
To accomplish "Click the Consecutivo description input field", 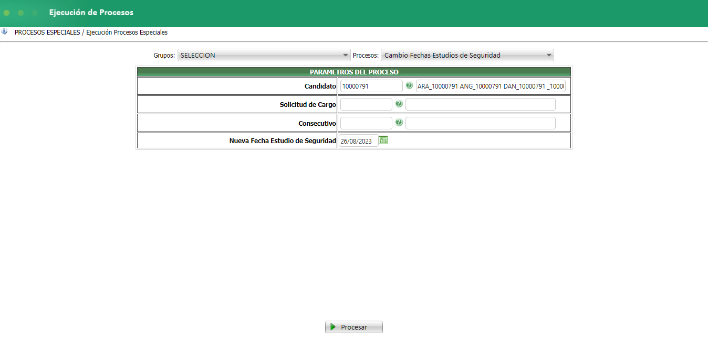I will coord(480,123).
